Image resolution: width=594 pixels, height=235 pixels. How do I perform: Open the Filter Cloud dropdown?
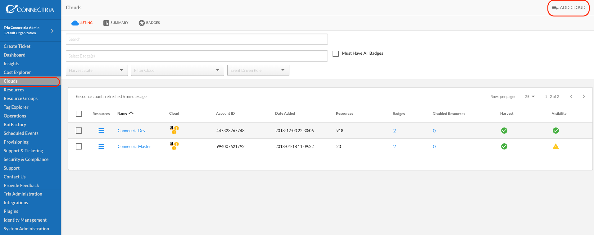click(178, 70)
